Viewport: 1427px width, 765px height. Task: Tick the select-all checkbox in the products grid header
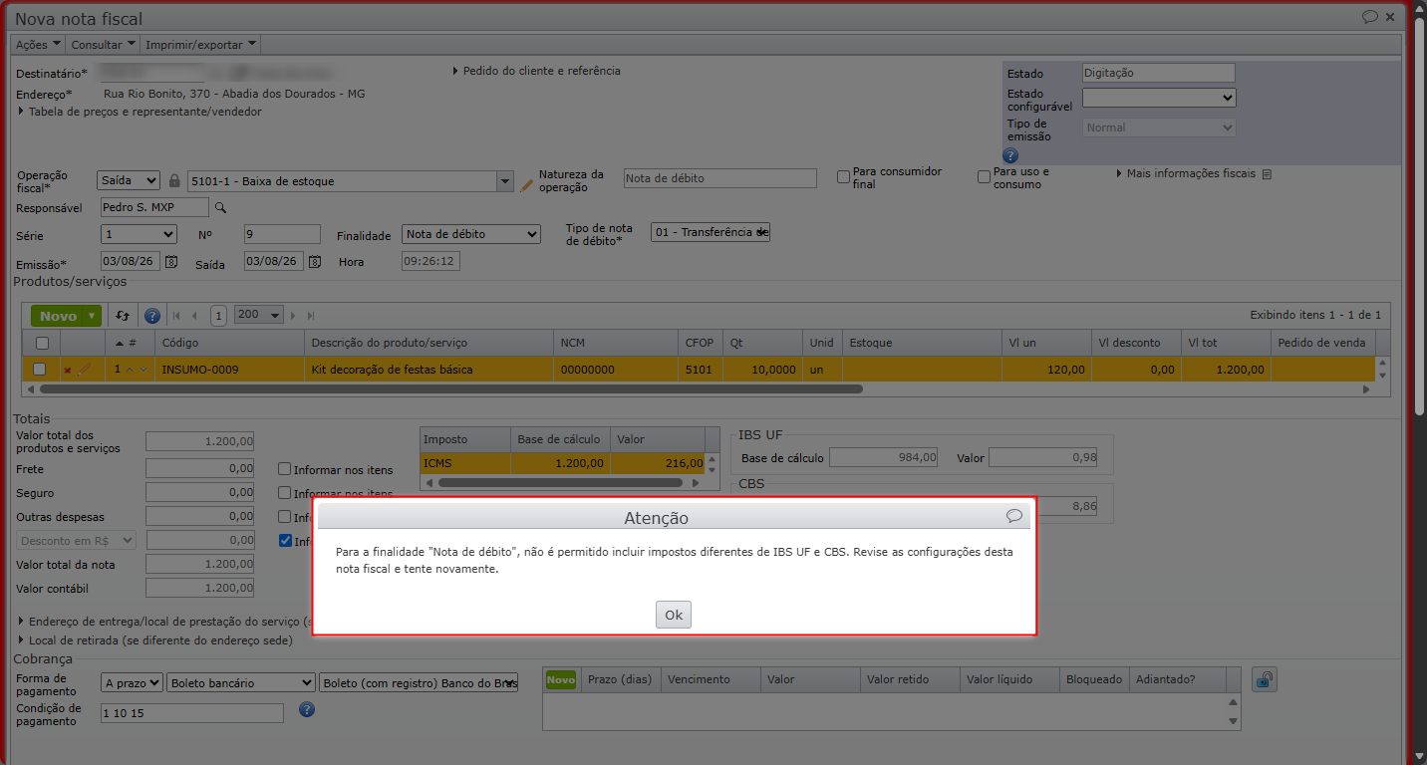pyautogui.click(x=41, y=343)
